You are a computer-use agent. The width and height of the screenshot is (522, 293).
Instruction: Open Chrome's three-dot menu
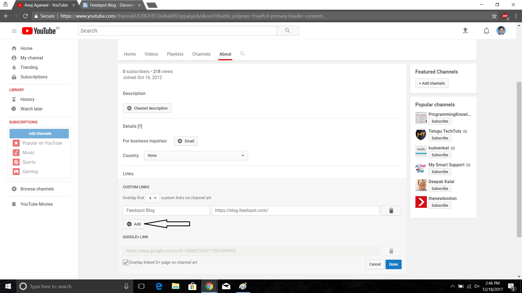point(516,16)
